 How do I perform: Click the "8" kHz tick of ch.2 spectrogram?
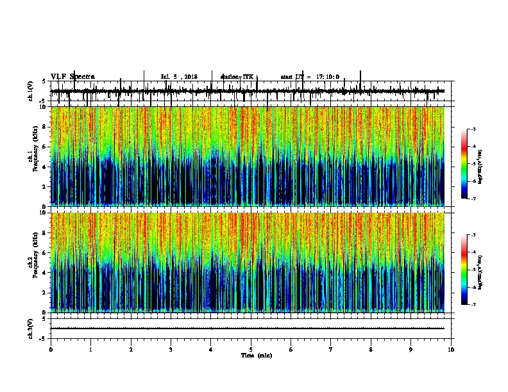click(x=45, y=233)
